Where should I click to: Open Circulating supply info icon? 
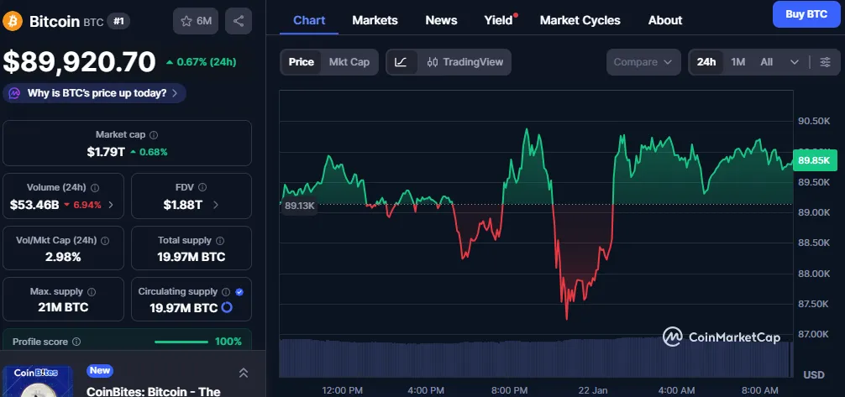(x=226, y=291)
